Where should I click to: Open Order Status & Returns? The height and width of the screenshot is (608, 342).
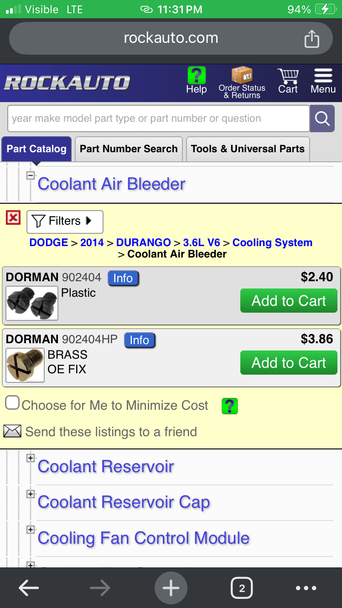(x=242, y=82)
